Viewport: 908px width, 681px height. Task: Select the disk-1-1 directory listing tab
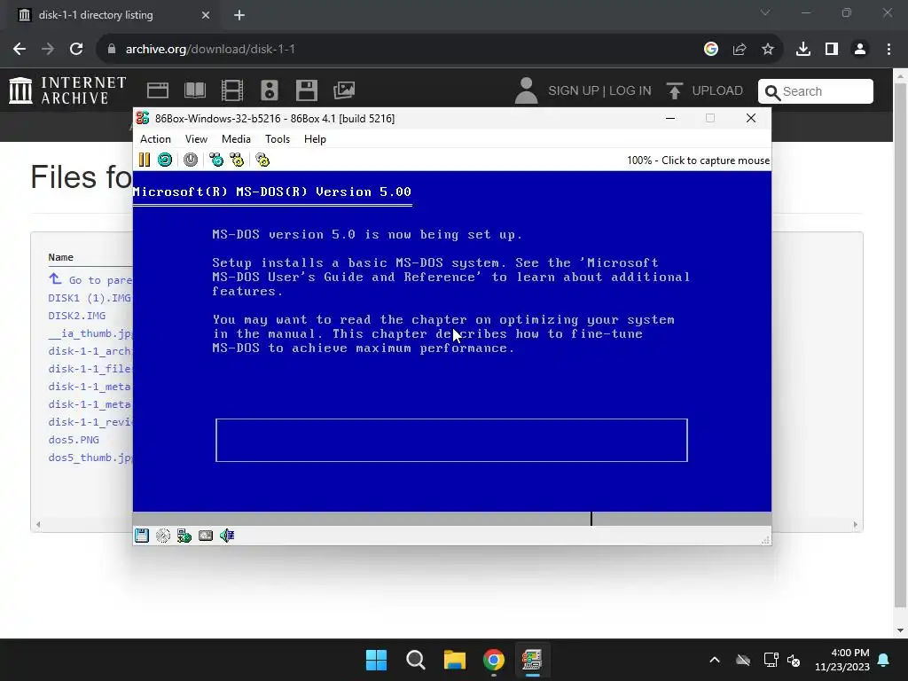[113, 15]
